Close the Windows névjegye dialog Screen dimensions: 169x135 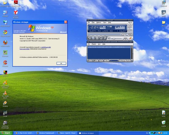coord(66,22)
